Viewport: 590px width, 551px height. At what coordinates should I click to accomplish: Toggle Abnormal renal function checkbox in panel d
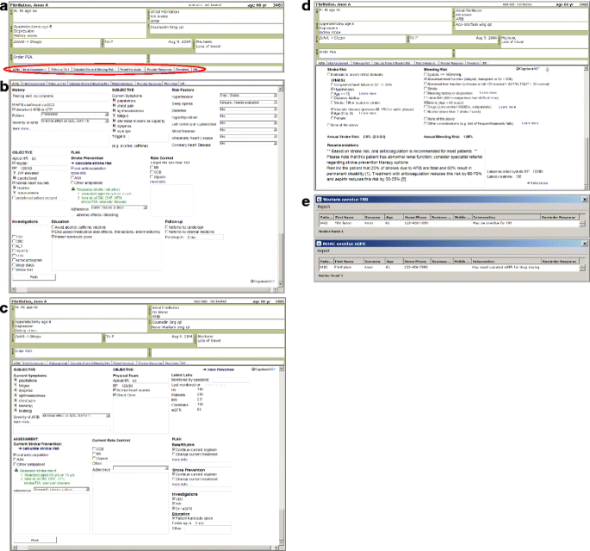pos(426,79)
